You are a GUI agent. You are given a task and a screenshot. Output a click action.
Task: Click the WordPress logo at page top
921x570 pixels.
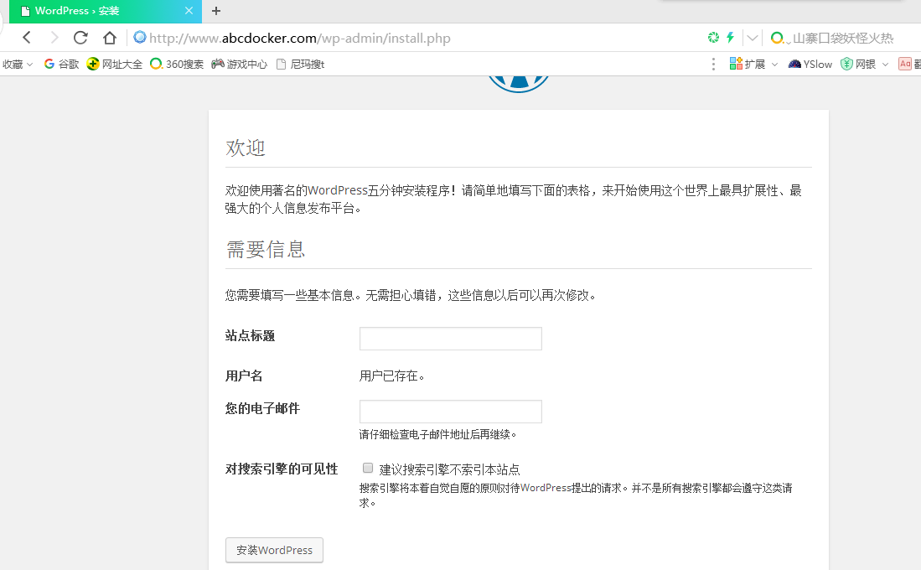(x=519, y=85)
